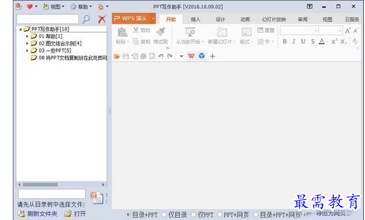Select the PPT+网页 radio button
The image size is (365, 220).
[x=219, y=215]
